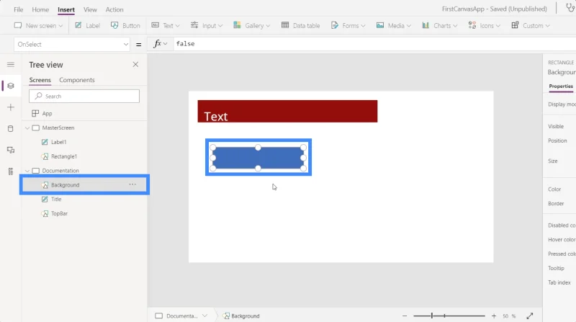This screenshot has height=322, width=576.
Task: Open the more options for Background
Action: point(132,184)
